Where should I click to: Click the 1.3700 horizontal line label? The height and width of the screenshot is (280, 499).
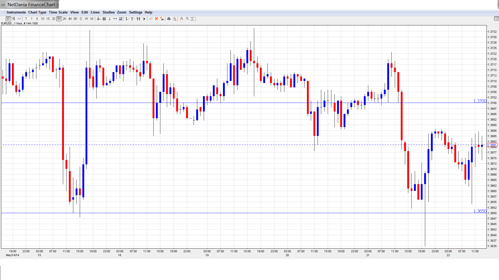[x=480, y=101]
